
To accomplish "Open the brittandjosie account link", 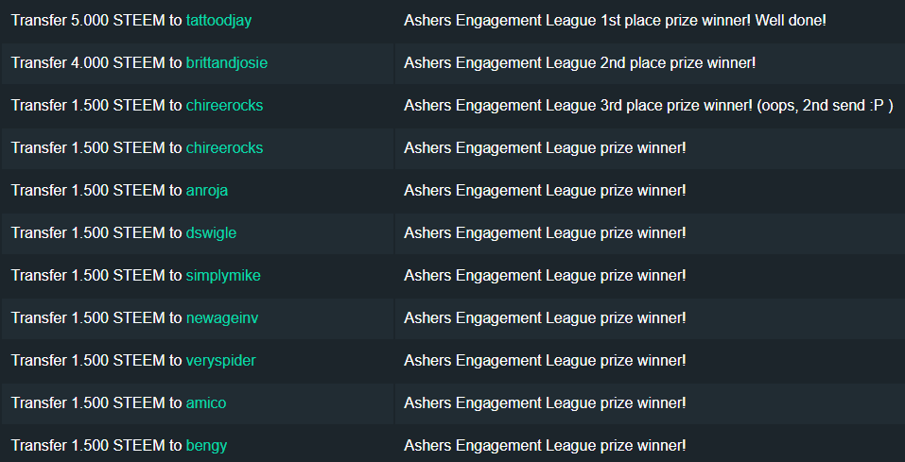I will [x=227, y=63].
